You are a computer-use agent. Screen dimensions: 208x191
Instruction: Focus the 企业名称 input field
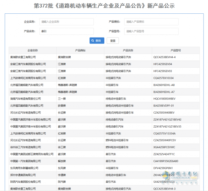[x=66, y=22]
